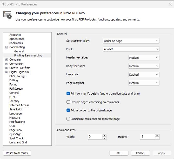The height and width of the screenshot is (159, 174).
Task: Enable Summarize comments on separate page
Action: tap(68, 119)
